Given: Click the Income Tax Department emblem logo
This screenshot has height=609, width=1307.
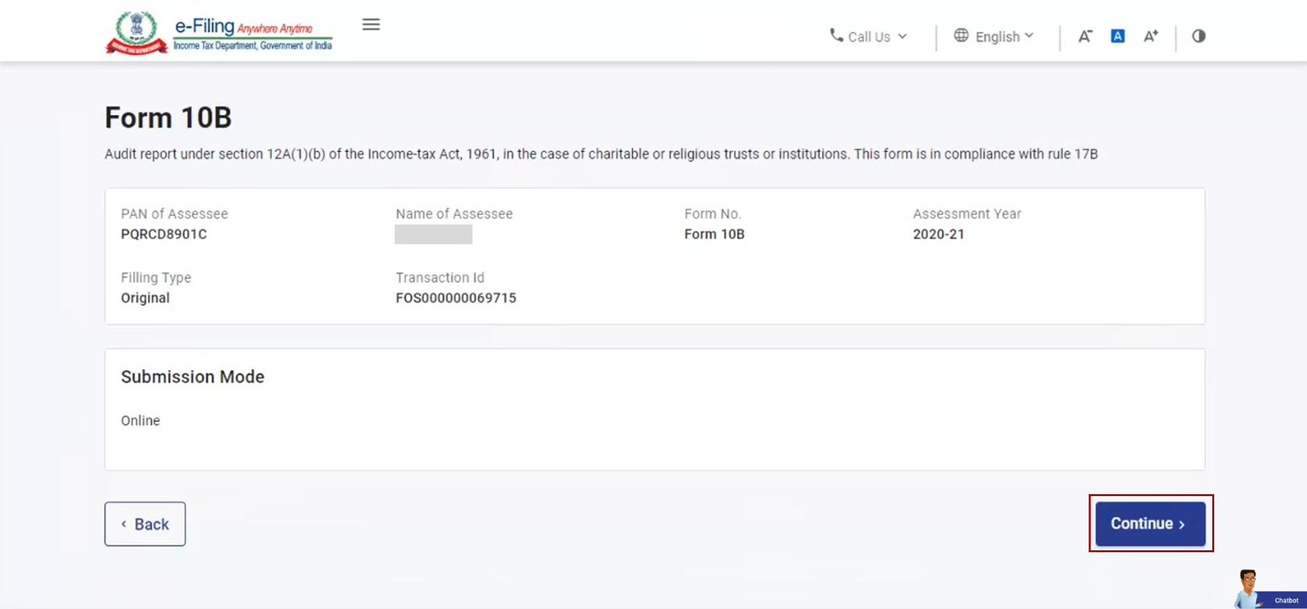Looking at the screenshot, I should pyautogui.click(x=137, y=33).
